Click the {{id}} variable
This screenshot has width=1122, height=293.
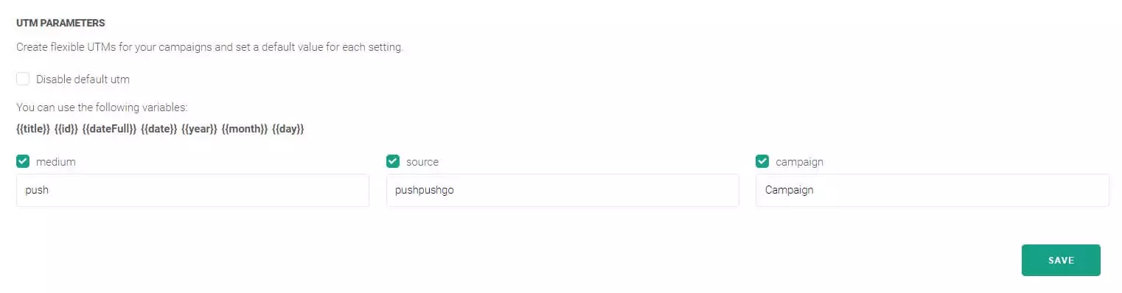(x=66, y=129)
